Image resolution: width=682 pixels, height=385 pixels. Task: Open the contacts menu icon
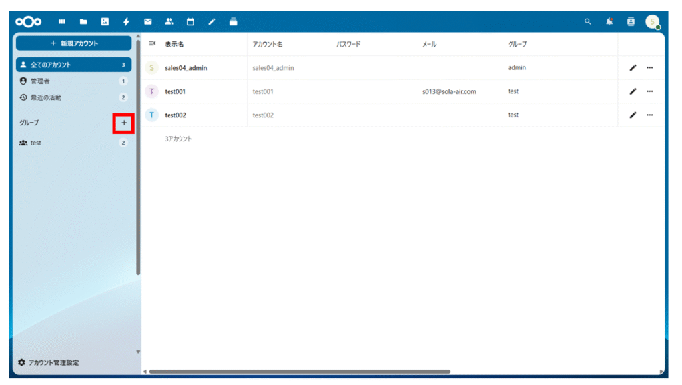point(631,22)
